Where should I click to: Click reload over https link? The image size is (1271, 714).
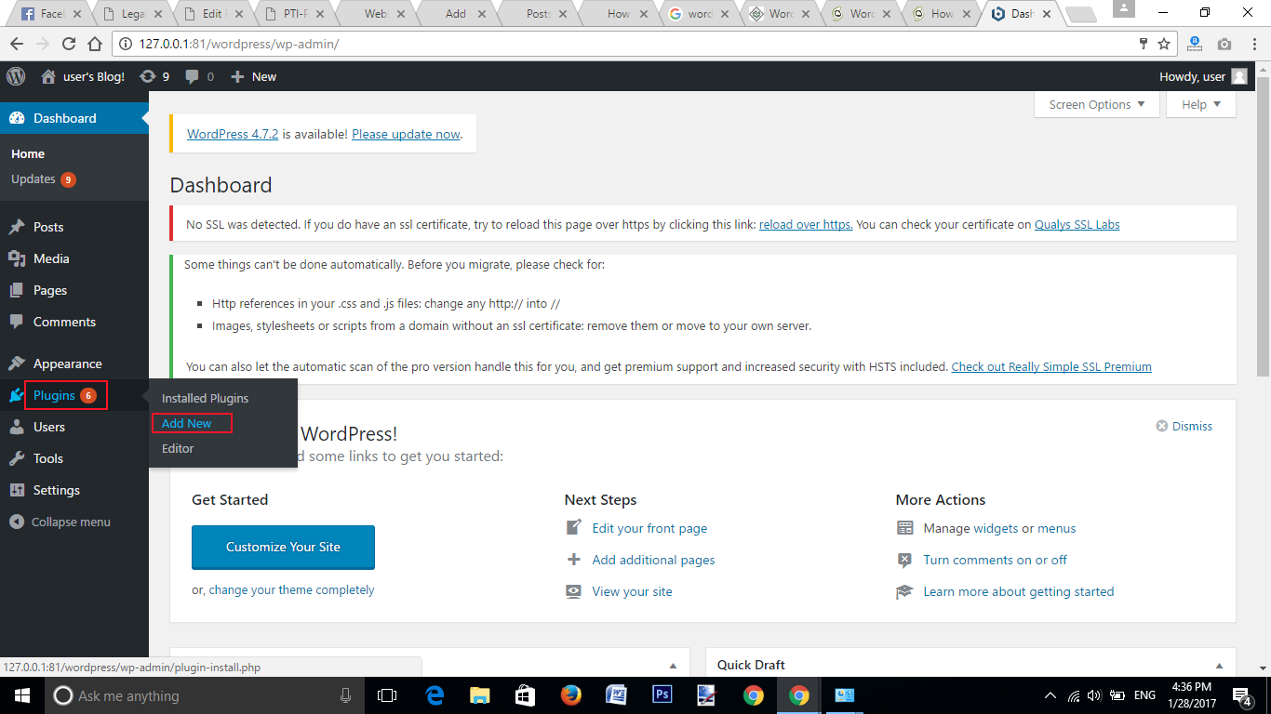coord(806,224)
